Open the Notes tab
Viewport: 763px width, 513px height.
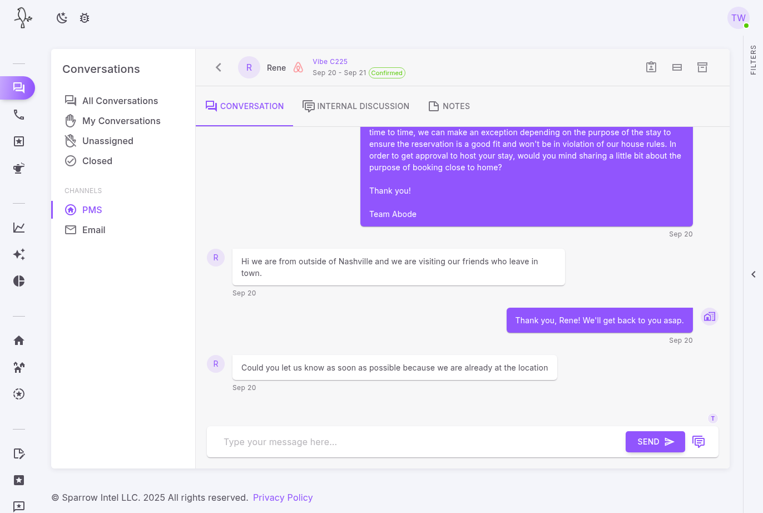tap(449, 106)
